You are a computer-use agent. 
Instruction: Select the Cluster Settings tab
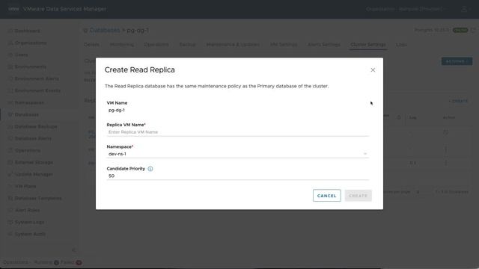[x=367, y=45]
